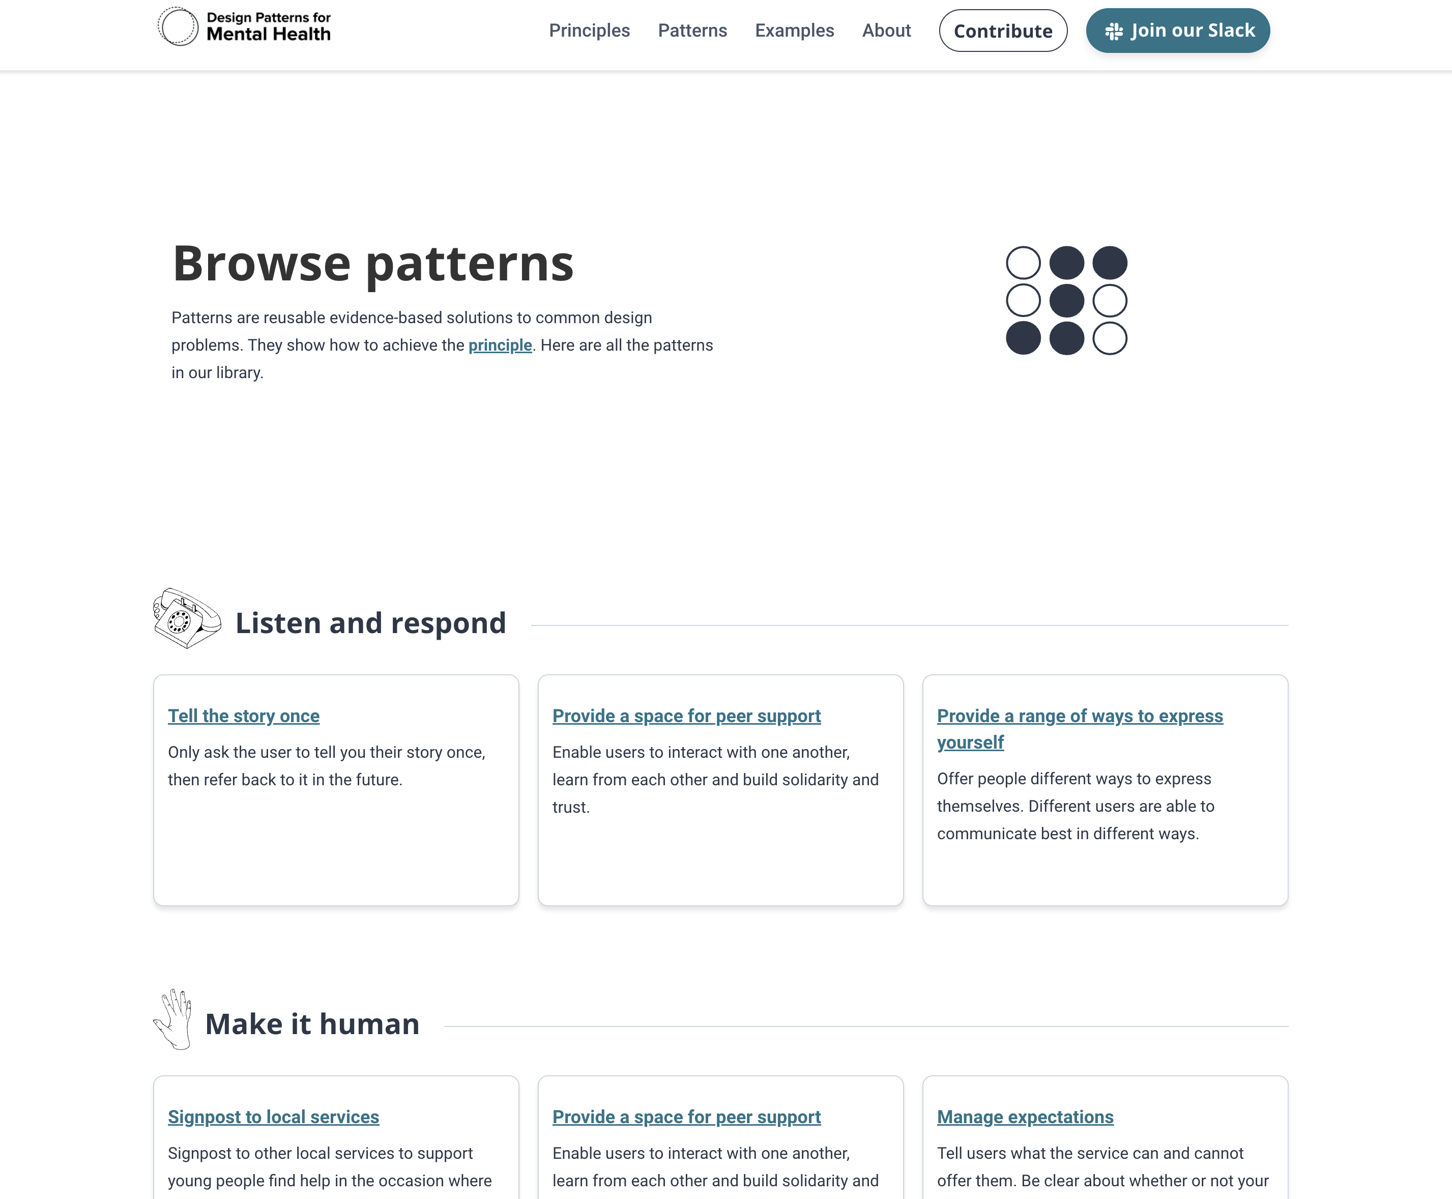Open the principle hyperlink in description text
Screen dimensions: 1452x1199
499,345
